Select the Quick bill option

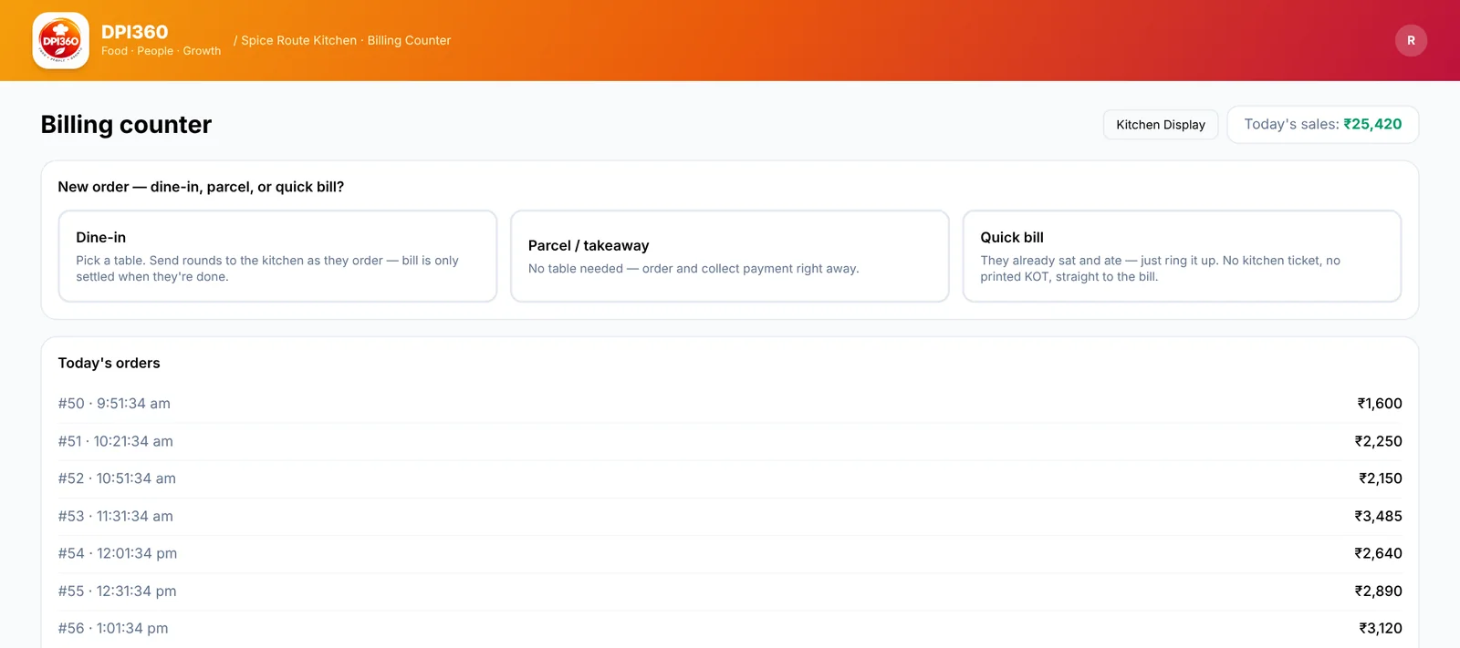click(x=1182, y=256)
